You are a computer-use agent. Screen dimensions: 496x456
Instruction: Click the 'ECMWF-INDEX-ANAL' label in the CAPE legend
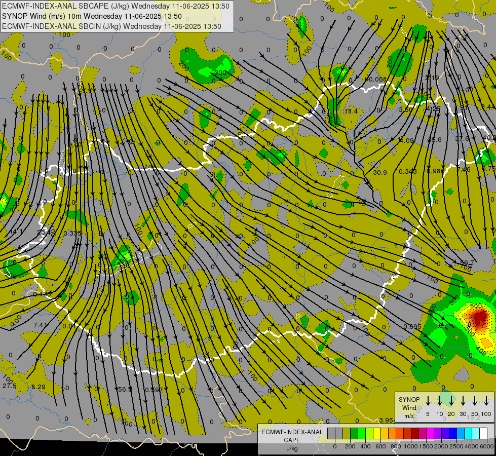click(x=292, y=432)
